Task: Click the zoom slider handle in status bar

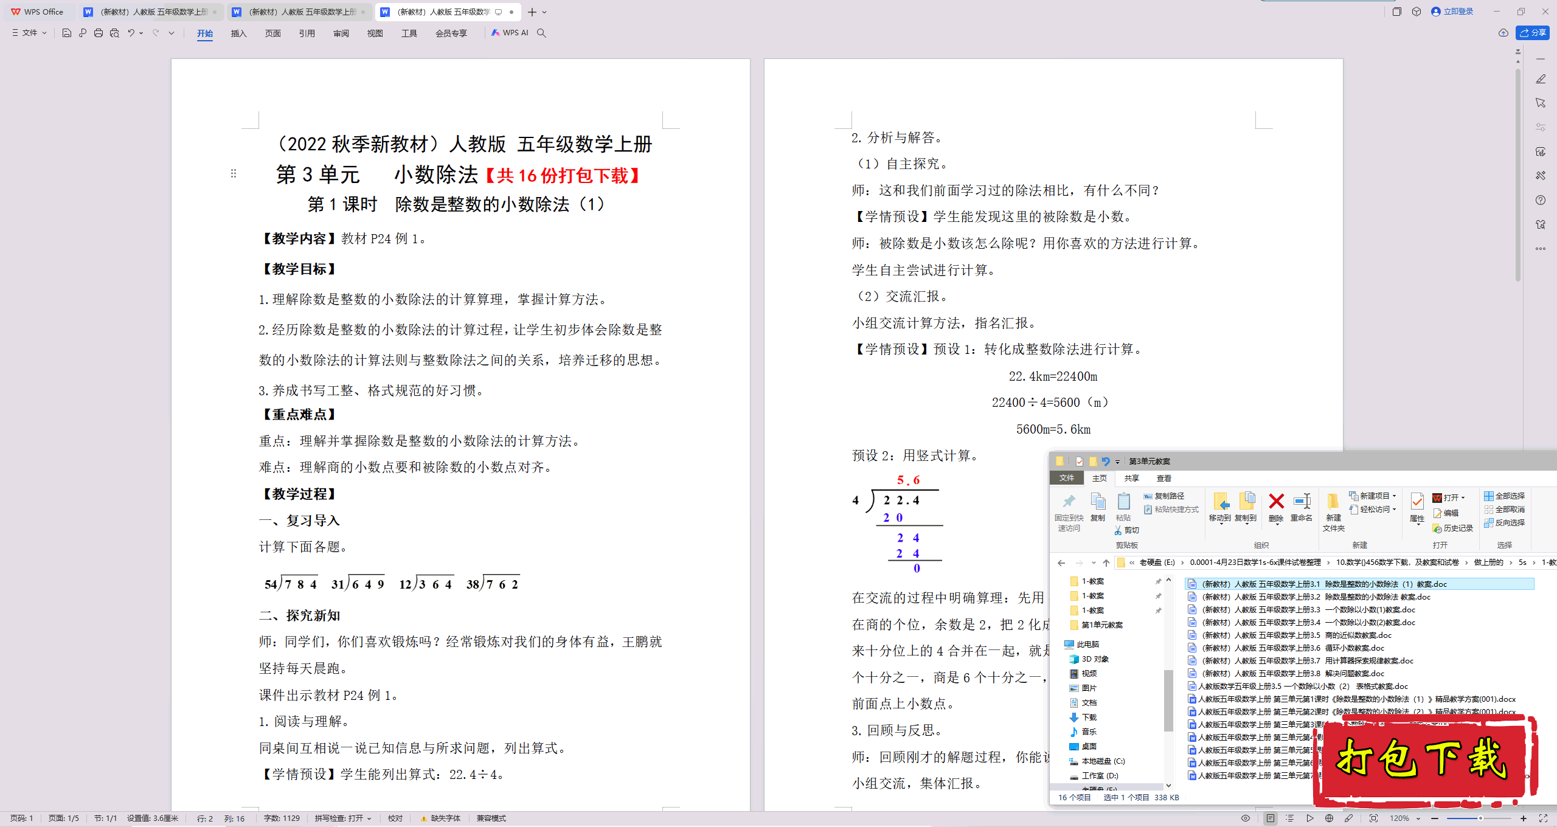Action: 1480,818
